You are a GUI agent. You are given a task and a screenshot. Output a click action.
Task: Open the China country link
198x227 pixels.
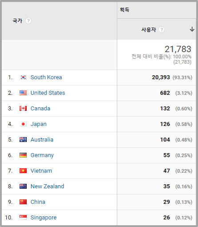point(38,202)
